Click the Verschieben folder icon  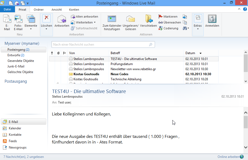(x=148, y=21)
